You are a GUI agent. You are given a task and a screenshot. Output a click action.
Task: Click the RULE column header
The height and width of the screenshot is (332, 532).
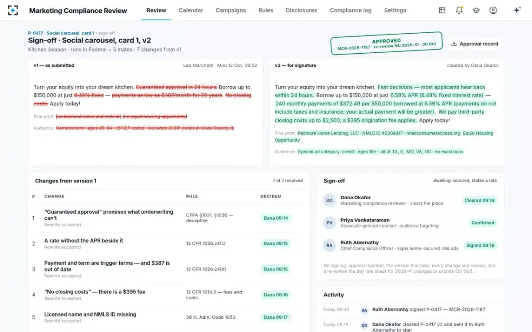(192, 196)
